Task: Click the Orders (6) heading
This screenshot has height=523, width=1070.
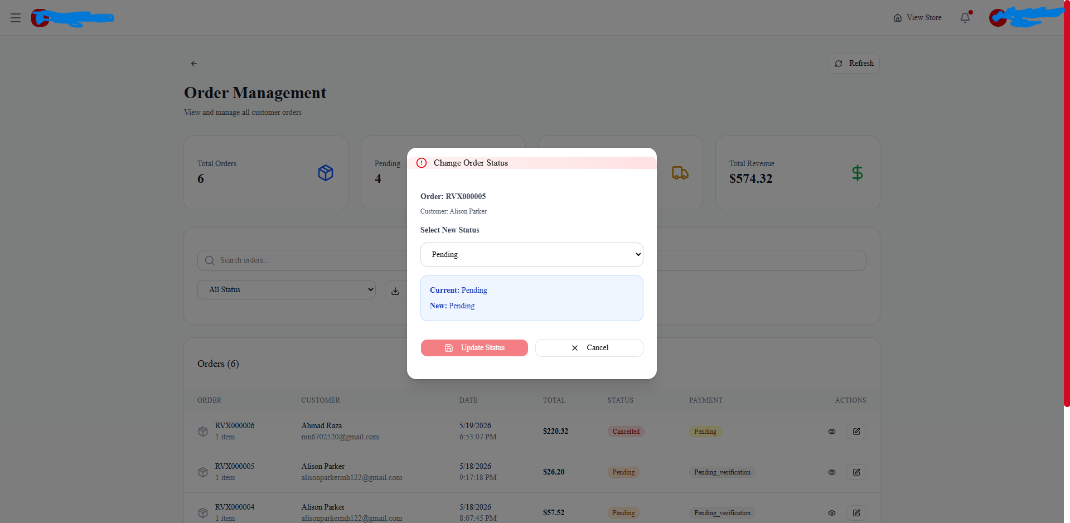Action: point(218,364)
